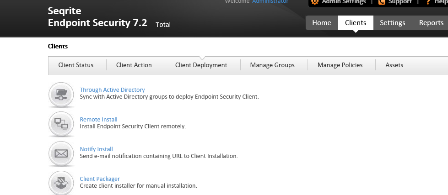Go to the Reports tab
The width and height of the screenshot is (448, 195).
[431, 23]
